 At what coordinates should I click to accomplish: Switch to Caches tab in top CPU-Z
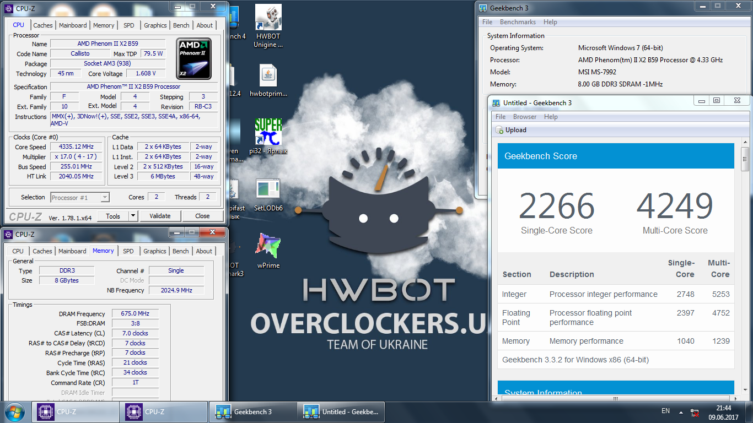click(x=43, y=25)
